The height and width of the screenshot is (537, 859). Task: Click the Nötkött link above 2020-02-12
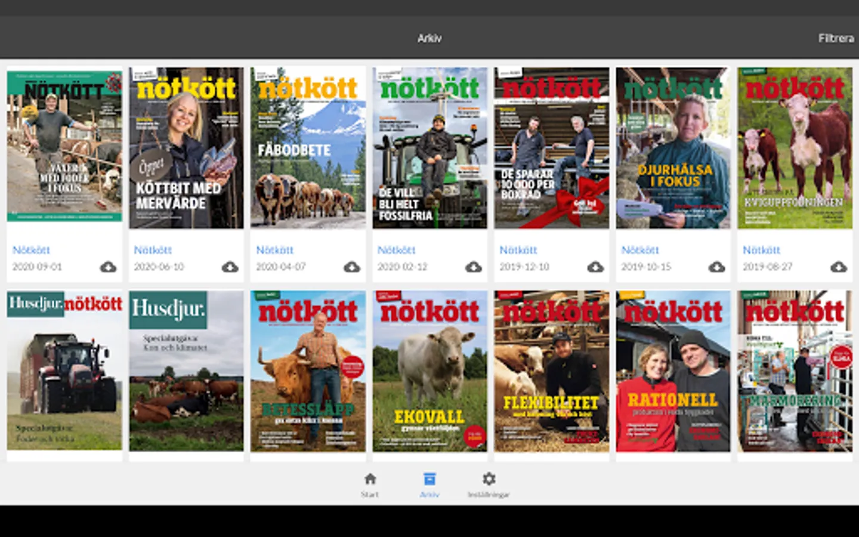tap(396, 250)
